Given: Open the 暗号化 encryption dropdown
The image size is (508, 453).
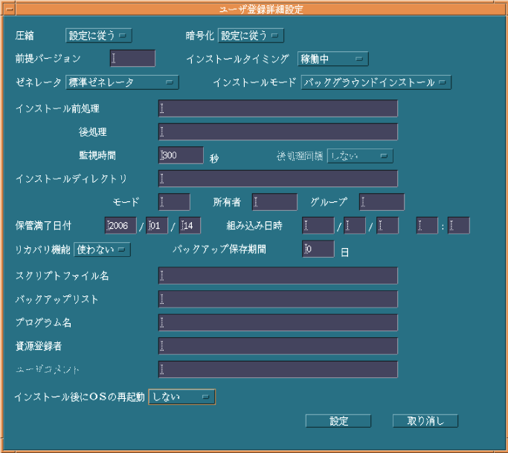Looking at the screenshot, I should pyautogui.click(x=251, y=35).
